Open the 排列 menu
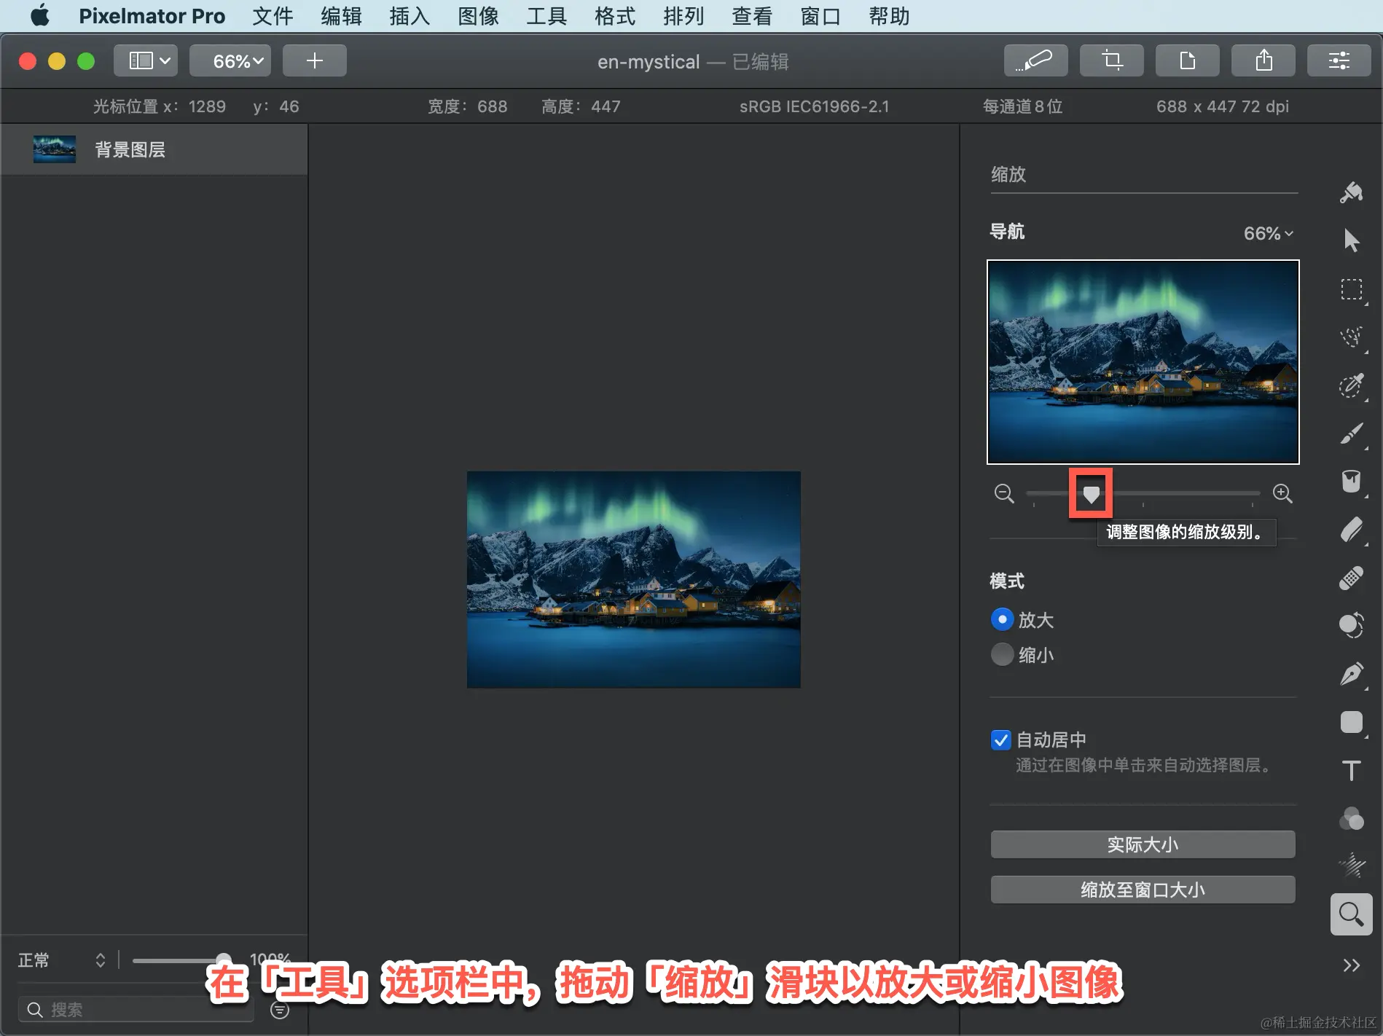Viewport: 1383px width, 1036px height. click(x=683, y=16)
